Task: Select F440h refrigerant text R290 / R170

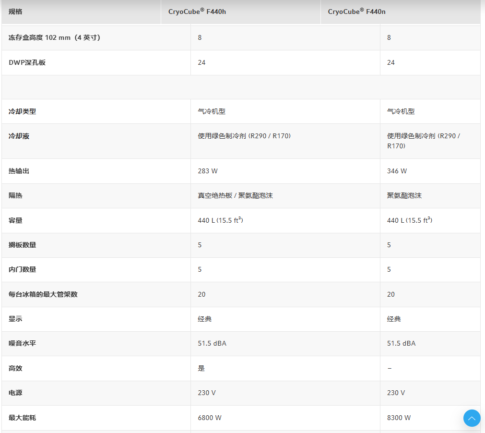Action: [x=270, y=136]
